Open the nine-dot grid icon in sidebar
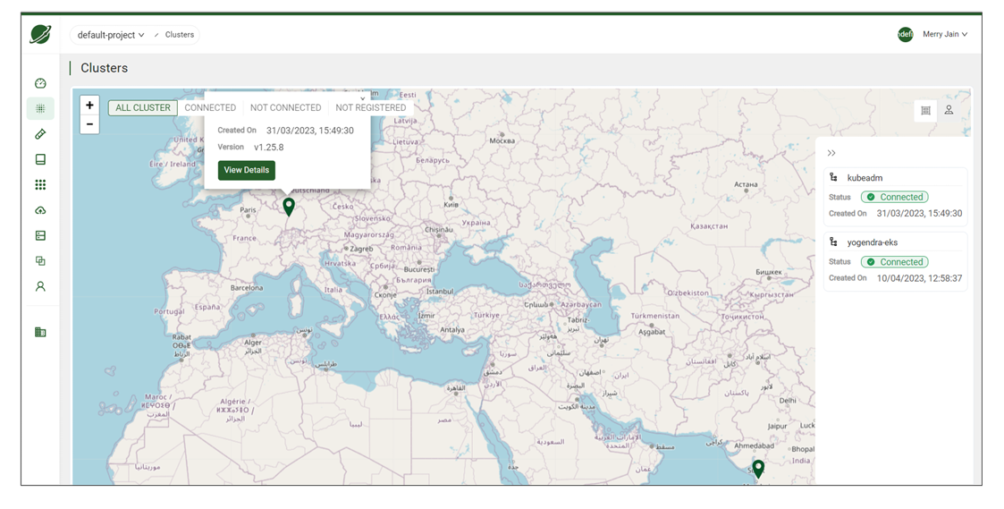This screenshot has height=509, width=1004. point(40,184)
